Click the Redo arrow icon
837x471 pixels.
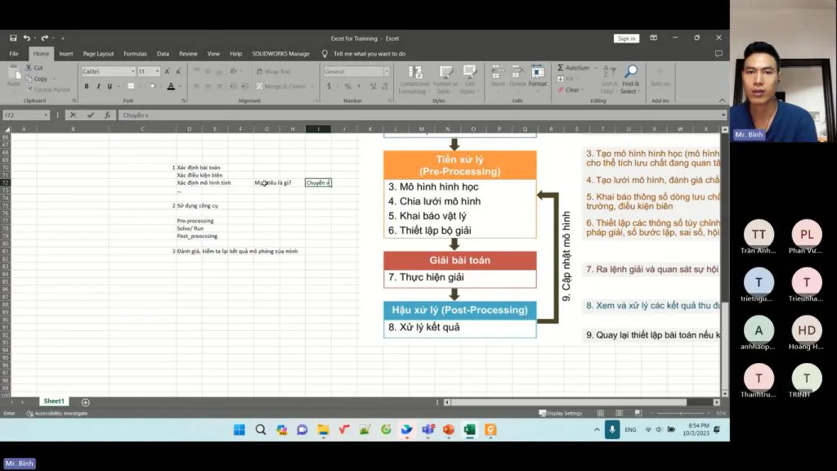tap(45, 38)
